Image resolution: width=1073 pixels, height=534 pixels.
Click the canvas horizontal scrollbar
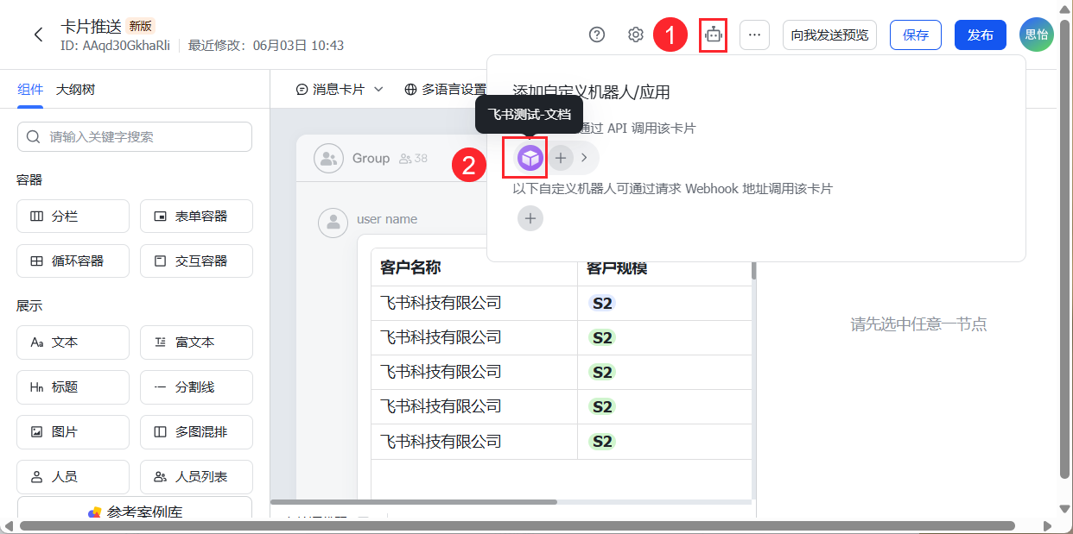point(414,501)
